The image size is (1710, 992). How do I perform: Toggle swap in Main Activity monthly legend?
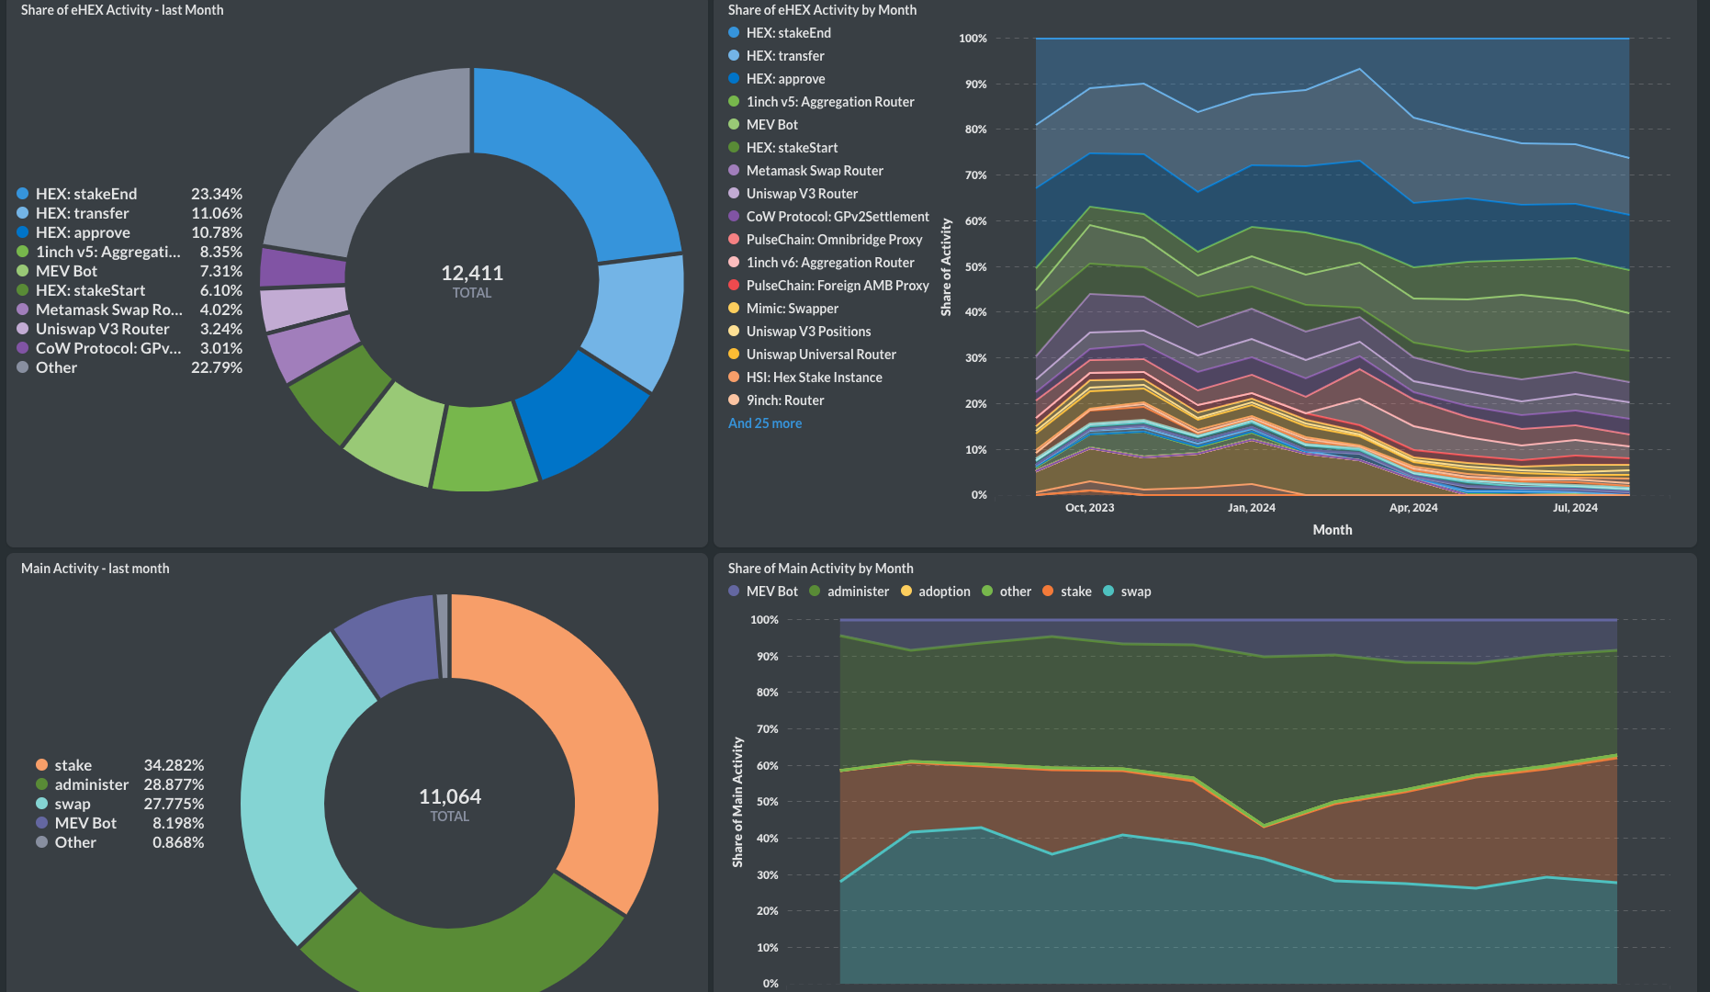[x=1127, y=592]
